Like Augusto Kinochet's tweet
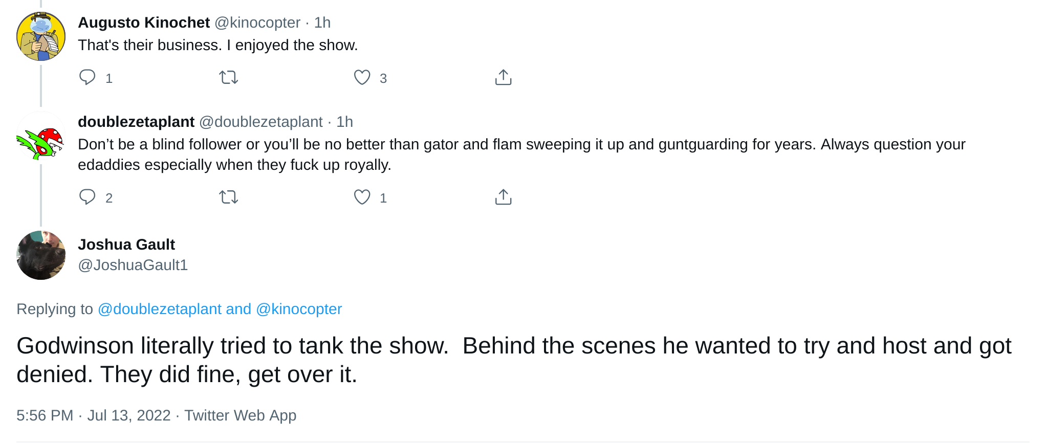The height and width of the screenshot is (443, 1046). (x=362, y=77)
